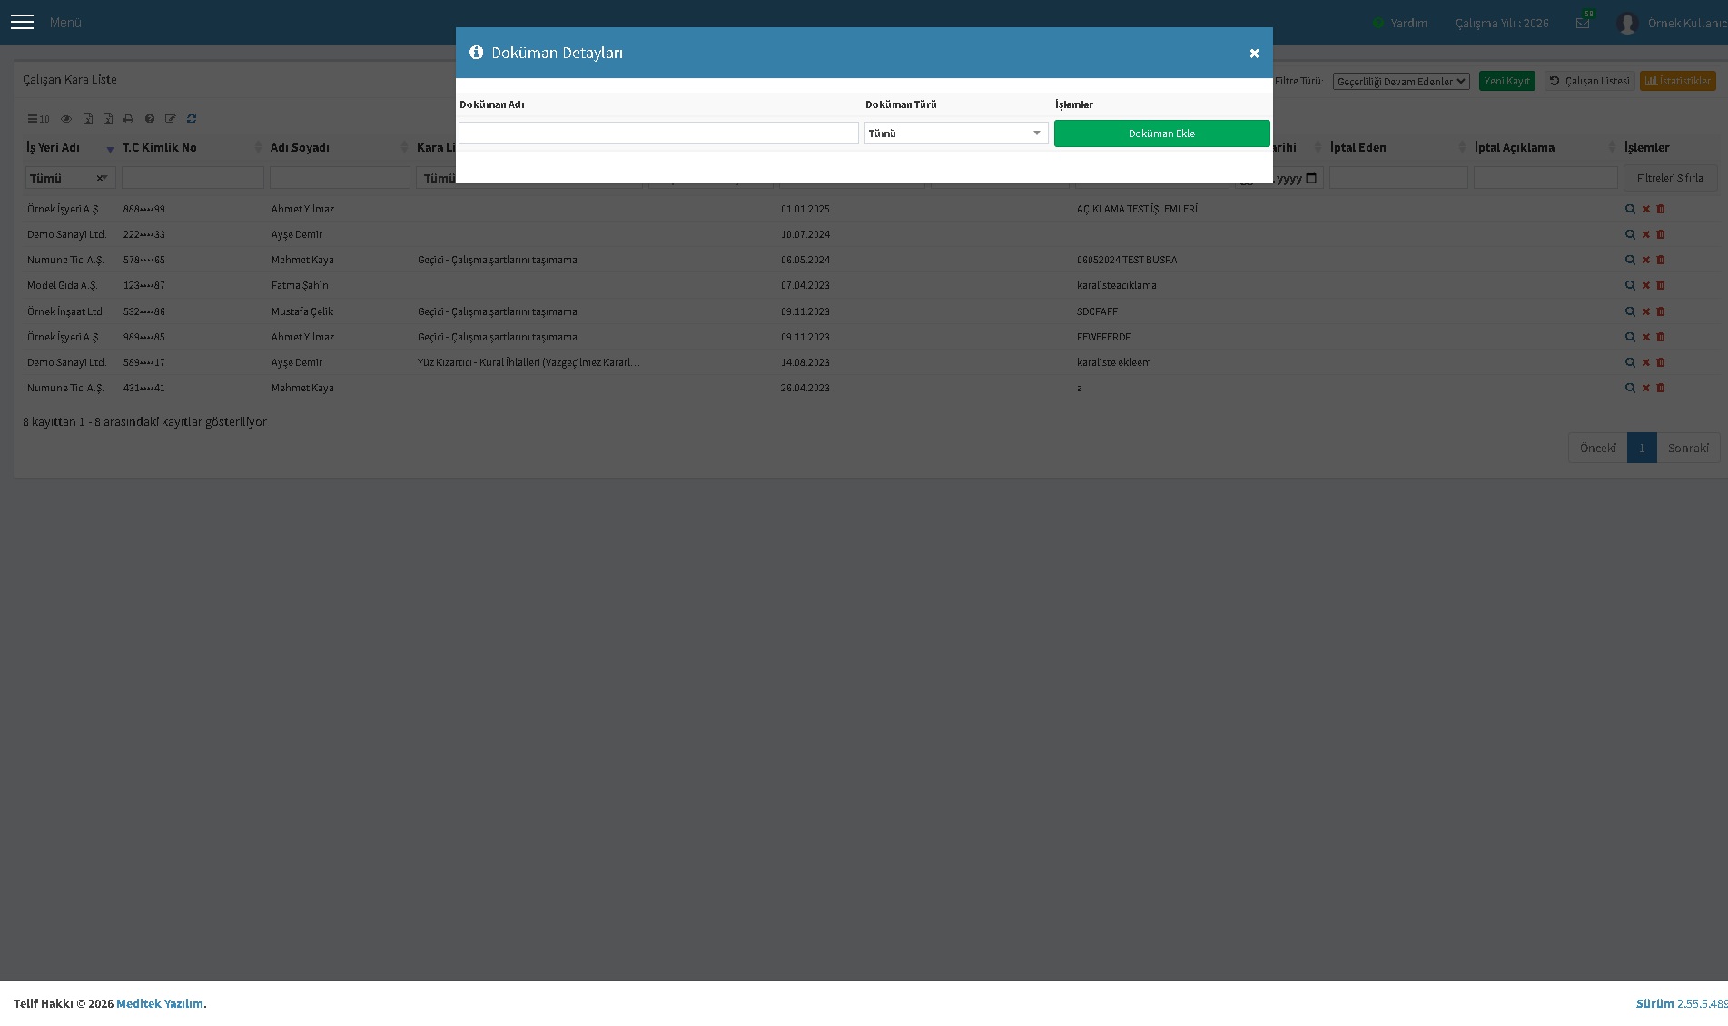Screen dimensions: 1728x1026
Task: Delete the Ayşe Demir 222 record
Action: (1661, 234)
